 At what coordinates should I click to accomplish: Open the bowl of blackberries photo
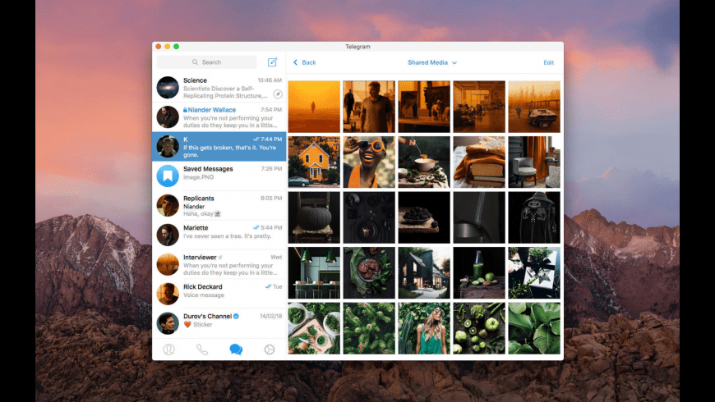(x=424, y=217)
